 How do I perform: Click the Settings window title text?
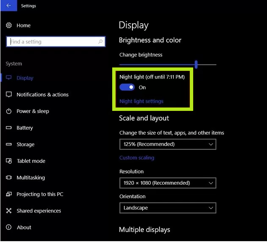coord(29,6)
